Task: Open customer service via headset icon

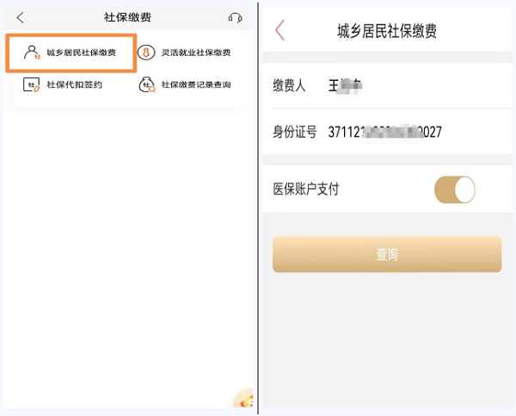Action: pos(235,17)
